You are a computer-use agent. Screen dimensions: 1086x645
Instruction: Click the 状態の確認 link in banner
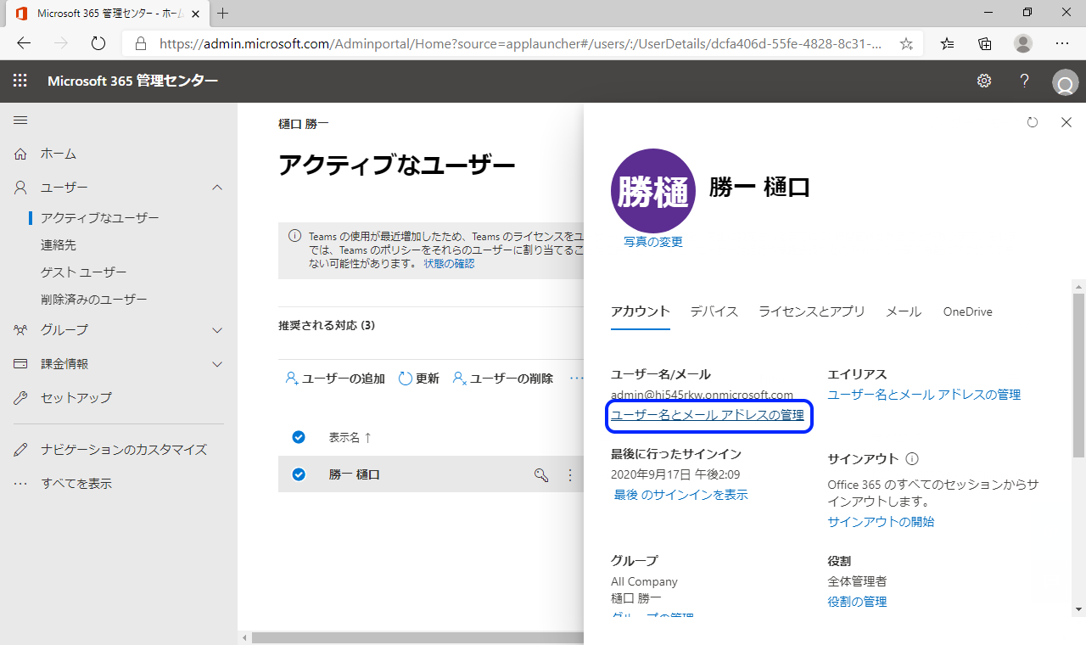(x=450, y=264)
